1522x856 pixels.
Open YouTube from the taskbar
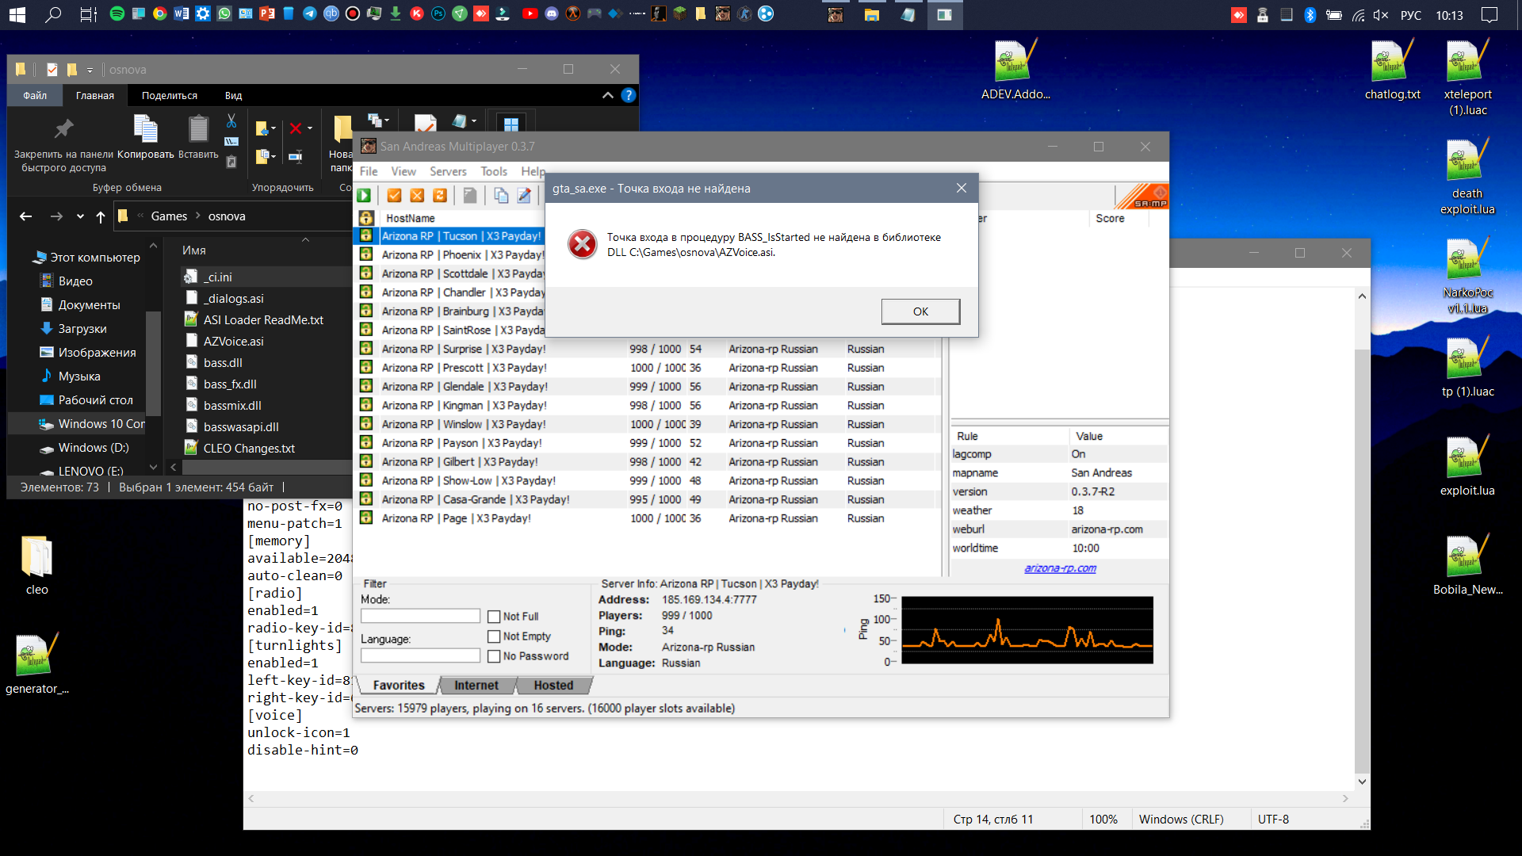[x=530, y=14]
